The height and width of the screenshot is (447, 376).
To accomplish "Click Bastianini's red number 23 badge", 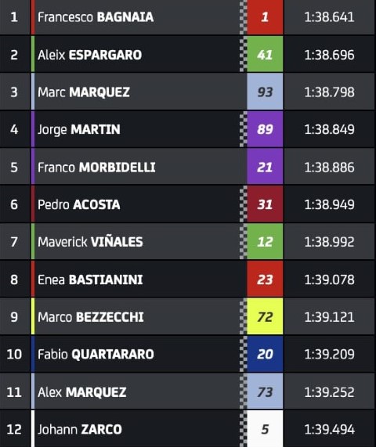I will (x=265, y=279).
